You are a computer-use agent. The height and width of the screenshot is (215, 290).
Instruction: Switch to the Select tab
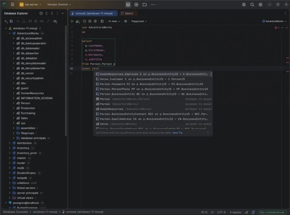[127, 13]
